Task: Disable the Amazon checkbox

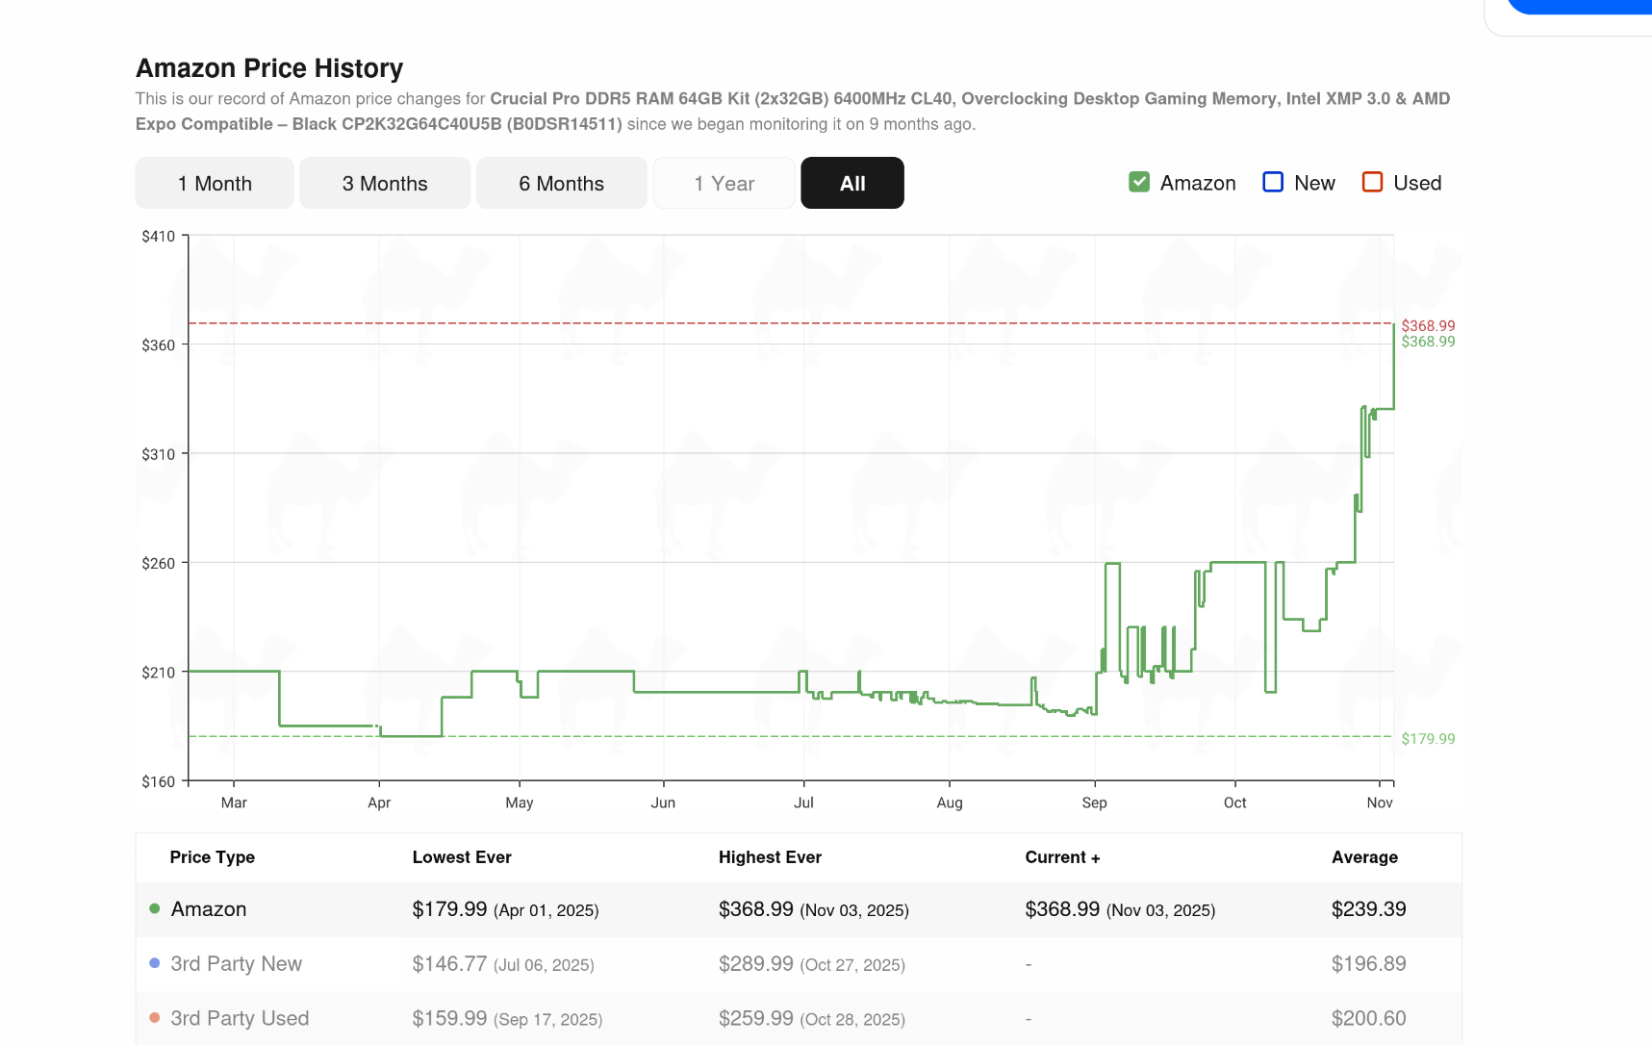Action: coord(1139,181)
